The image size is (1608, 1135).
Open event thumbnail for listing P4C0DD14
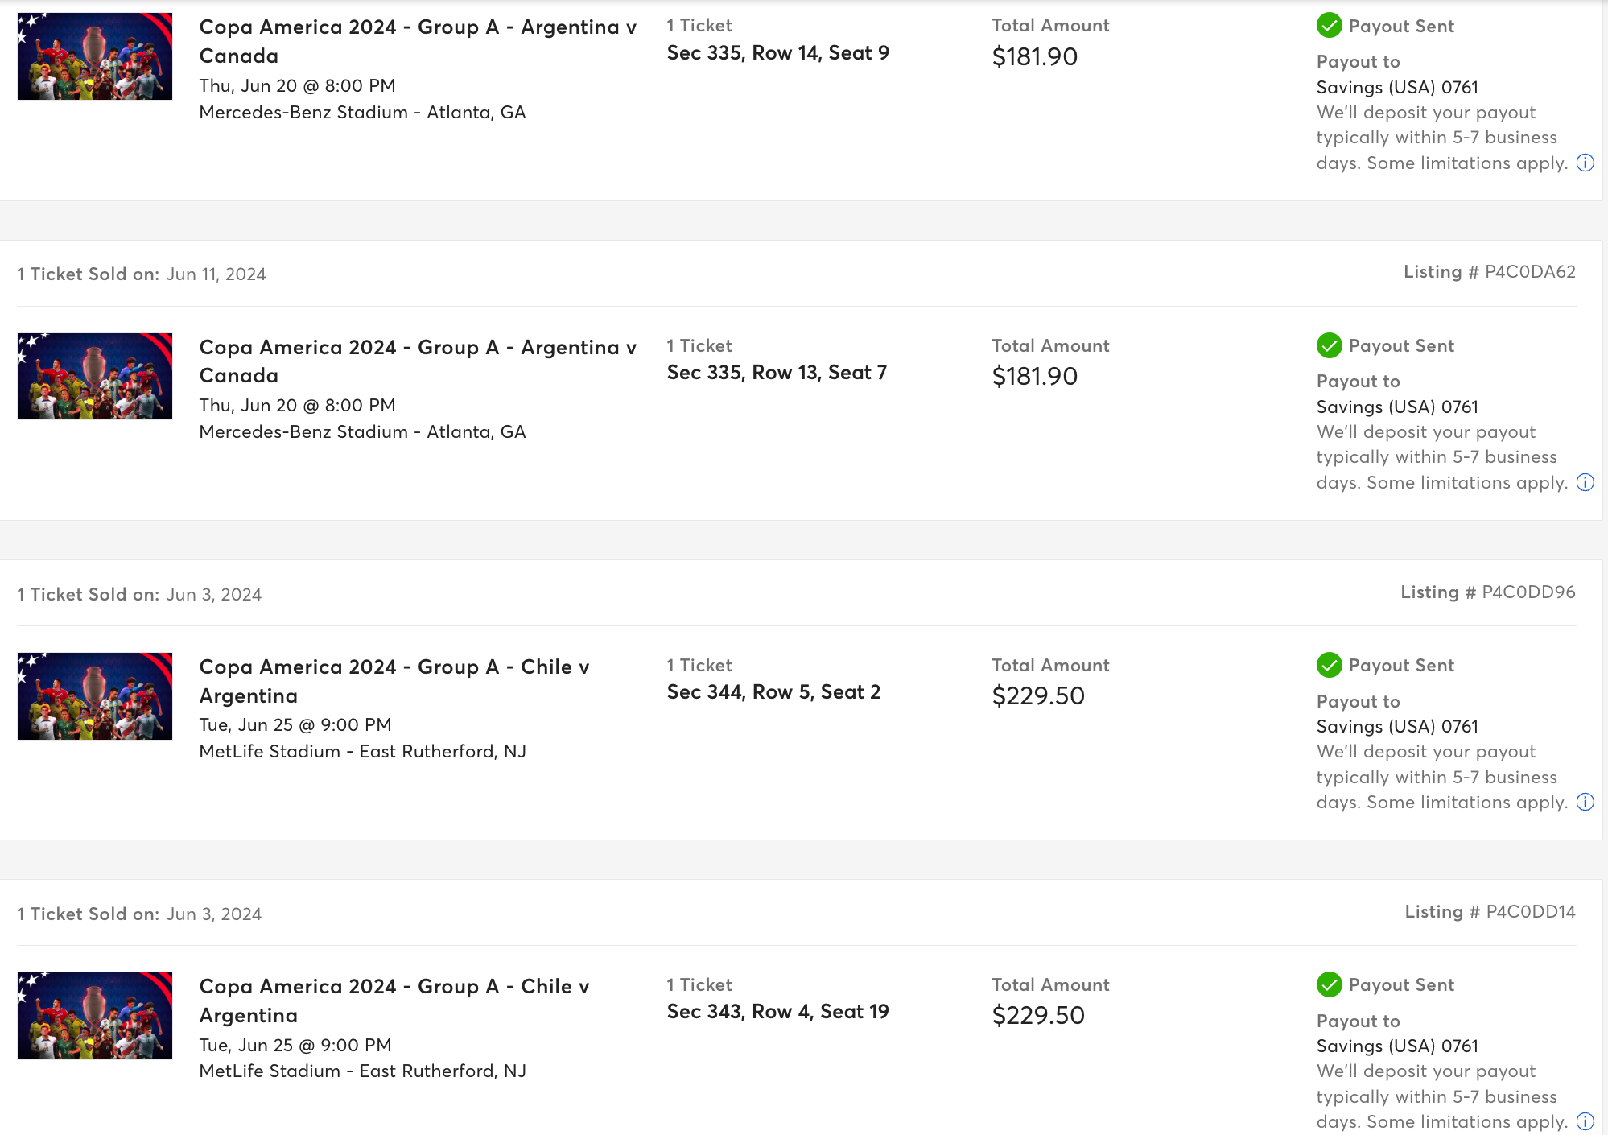[x=95, y=1016]
